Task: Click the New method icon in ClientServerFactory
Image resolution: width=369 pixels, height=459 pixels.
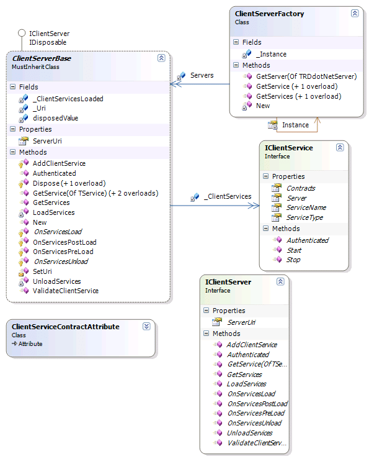Action: (247, 106)
